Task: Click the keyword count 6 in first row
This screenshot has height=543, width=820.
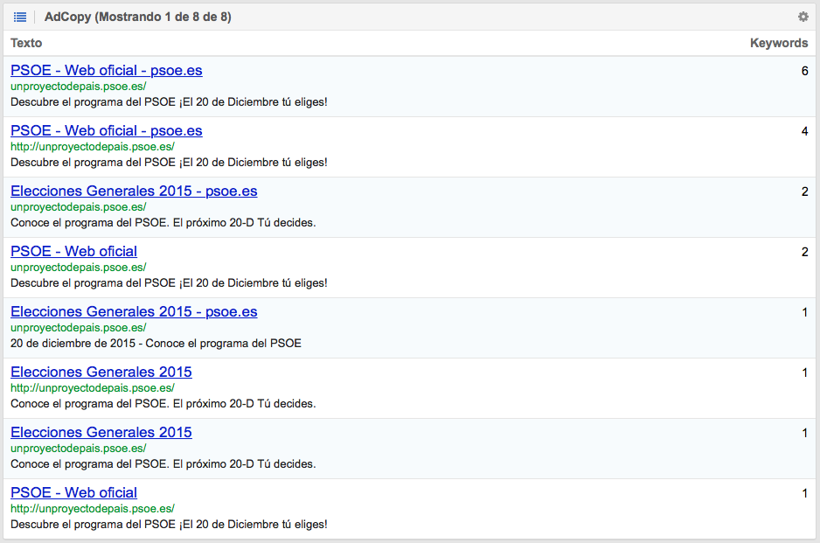Action: [x=804, y=71]
